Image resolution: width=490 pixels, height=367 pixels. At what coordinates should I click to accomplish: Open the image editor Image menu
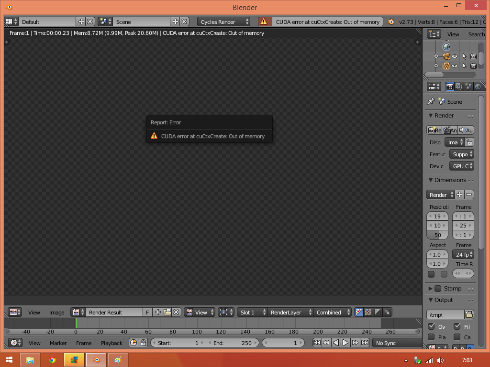56,313
